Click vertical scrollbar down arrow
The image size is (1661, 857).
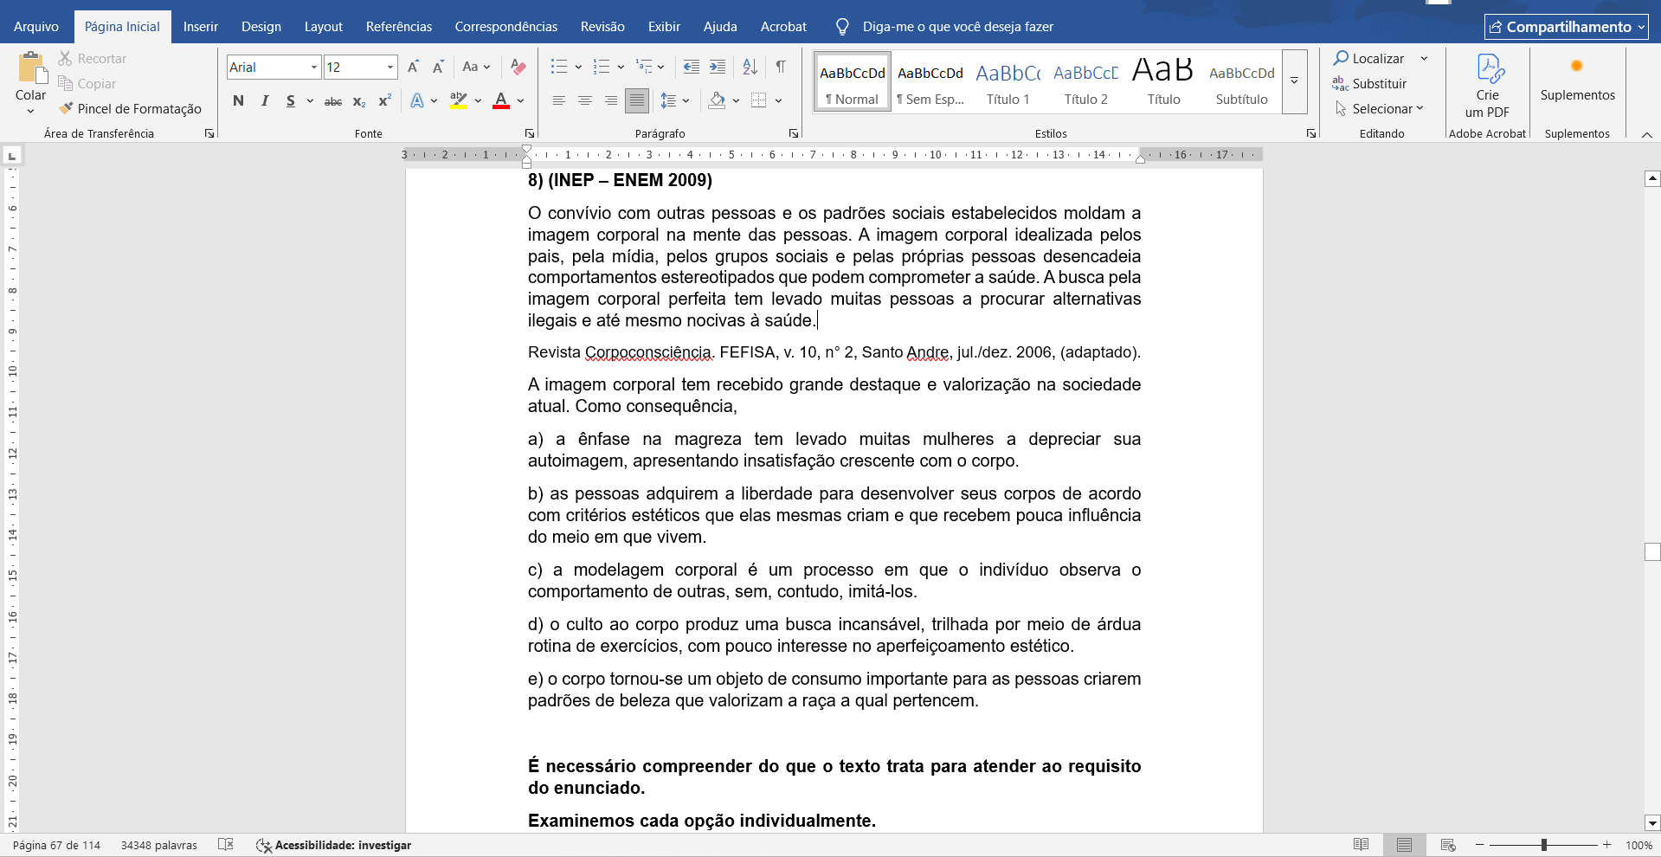tap(1652, 823)
